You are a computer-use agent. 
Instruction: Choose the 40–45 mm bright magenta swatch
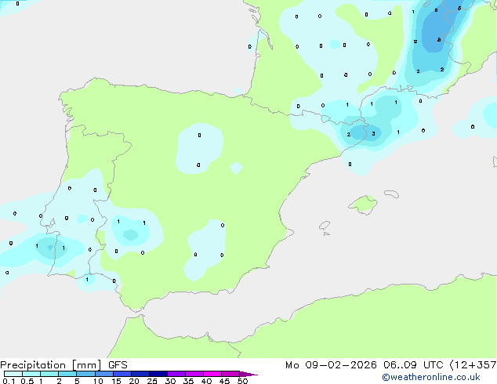(x=212, y=374)
